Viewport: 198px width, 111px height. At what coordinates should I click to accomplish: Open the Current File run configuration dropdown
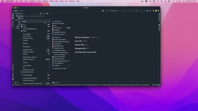click(x=114, y=11)
